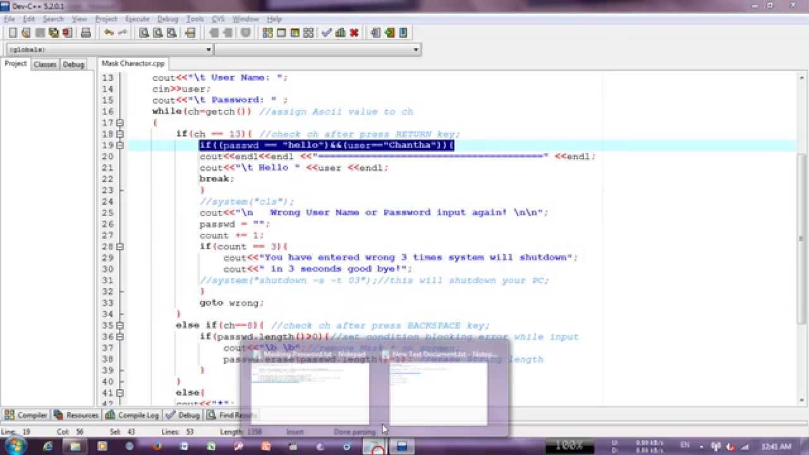Click the Redo arrow icon
Screen dimensions: 809x455
122,33
